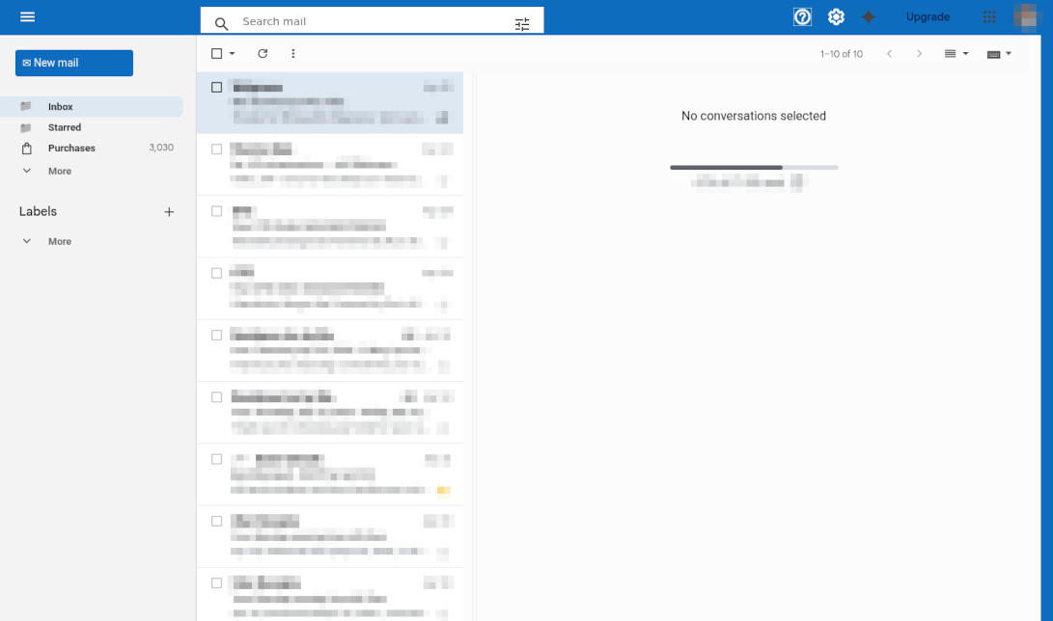The height and width of the screenshot is (621, 1053).
Task: Go to the next page of conversations
Action: coord(919,53)
